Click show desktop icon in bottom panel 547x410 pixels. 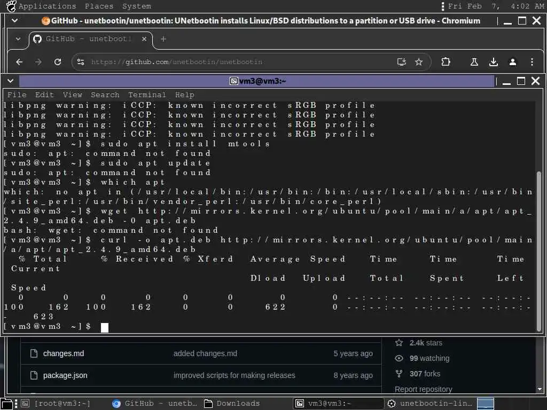point(6,404)
